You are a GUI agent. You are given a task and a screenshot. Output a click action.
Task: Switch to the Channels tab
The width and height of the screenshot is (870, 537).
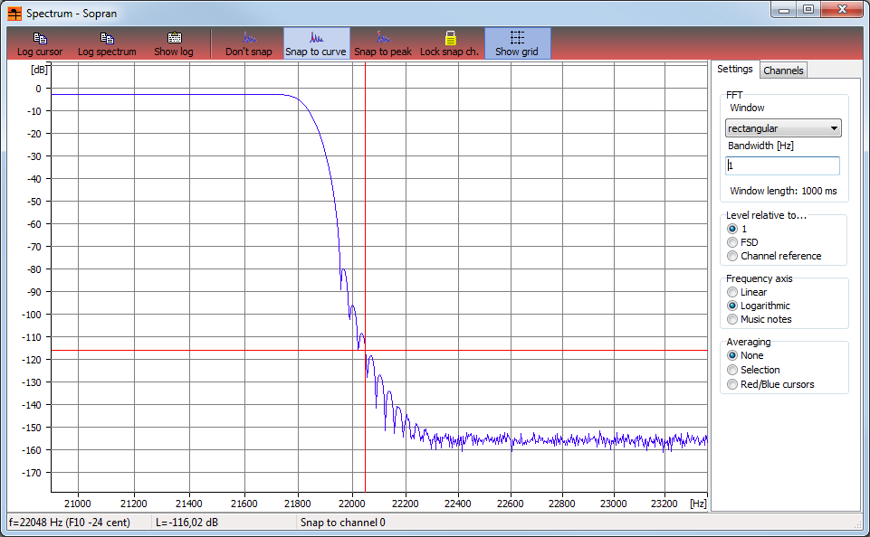(x=783, y=71)
